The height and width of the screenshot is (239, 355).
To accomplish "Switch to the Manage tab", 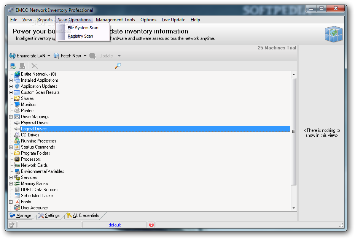I will coord(22,215).
